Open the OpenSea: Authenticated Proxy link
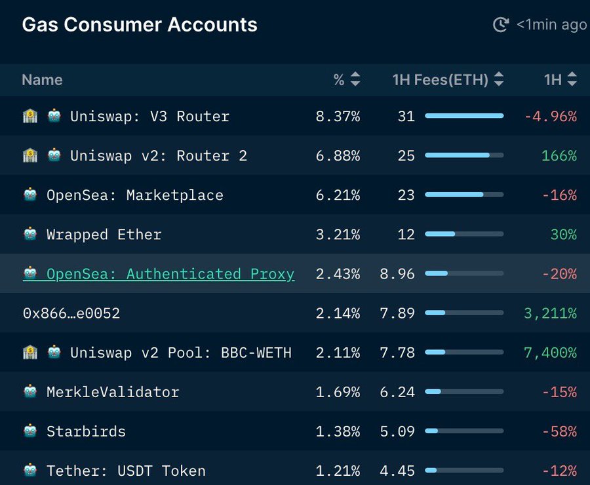Image resolution: width=590 pixels, height=485 pixels. [x=170, y=274]
